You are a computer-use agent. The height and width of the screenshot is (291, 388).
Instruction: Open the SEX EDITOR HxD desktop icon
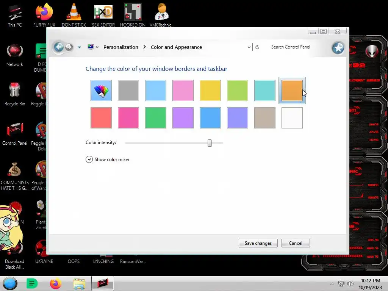click(103, 16)
